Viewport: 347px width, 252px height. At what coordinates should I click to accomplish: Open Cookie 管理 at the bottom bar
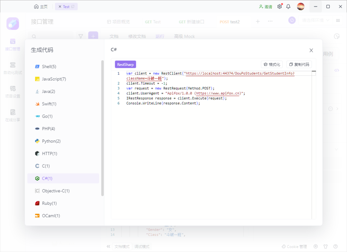294,246
